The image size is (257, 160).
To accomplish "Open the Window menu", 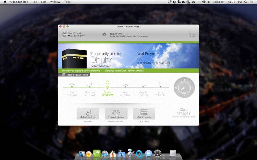I will [55, 2].
